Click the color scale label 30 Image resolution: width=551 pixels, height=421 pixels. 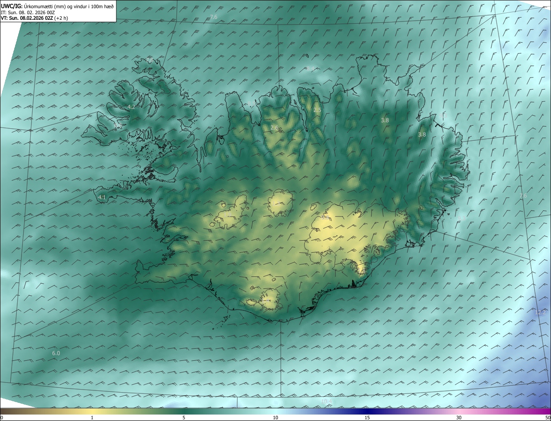(459, 418)
